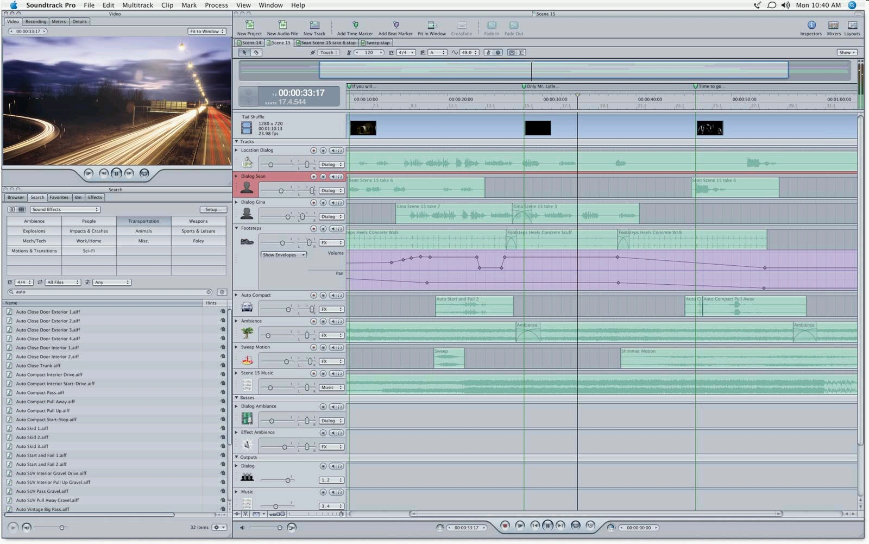
Task: Open the Layouts toolbar icon
Action: coord(852,25)
